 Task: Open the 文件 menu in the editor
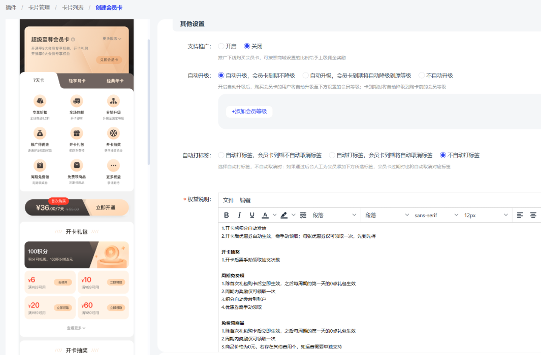point(229,200)
